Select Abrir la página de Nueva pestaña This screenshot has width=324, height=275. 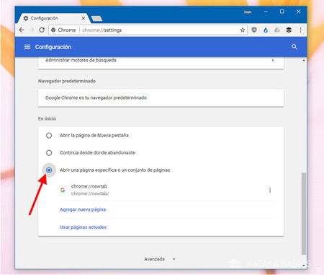[49, 136]
